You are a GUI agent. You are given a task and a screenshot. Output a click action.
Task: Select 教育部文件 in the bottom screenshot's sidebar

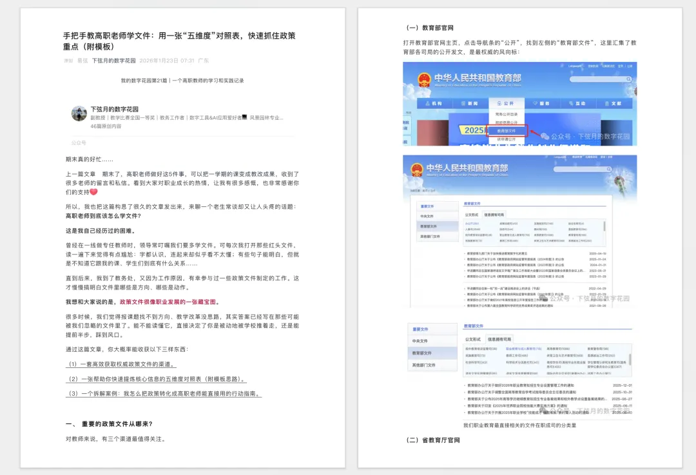432,353
